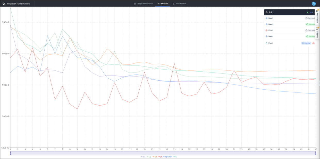The width and height of the screenshot is (320, 159).
Task: Hide the ux residual series in the legend
Action: click(x=144, y=156)
